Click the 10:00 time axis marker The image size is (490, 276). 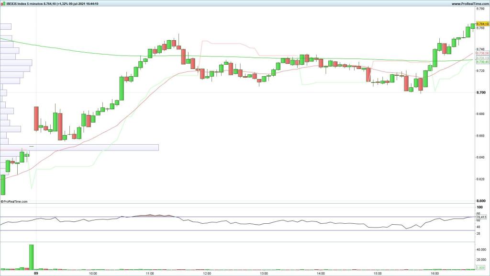[x=93, y=274]
